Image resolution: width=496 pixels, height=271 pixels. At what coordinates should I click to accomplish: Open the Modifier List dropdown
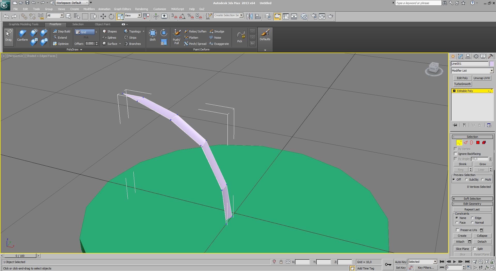[x=472, y=71]
